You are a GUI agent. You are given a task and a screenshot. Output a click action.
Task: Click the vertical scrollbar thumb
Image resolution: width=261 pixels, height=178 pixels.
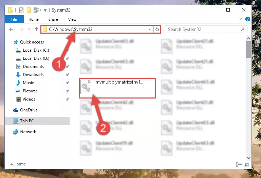tap(248, 50)
